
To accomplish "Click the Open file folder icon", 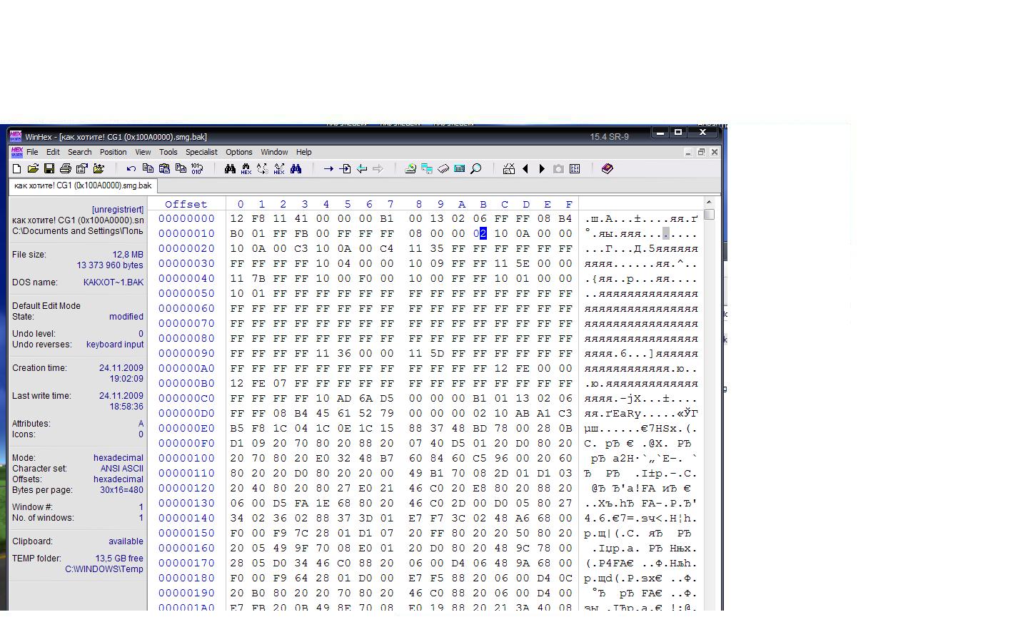I will [33, 169].
